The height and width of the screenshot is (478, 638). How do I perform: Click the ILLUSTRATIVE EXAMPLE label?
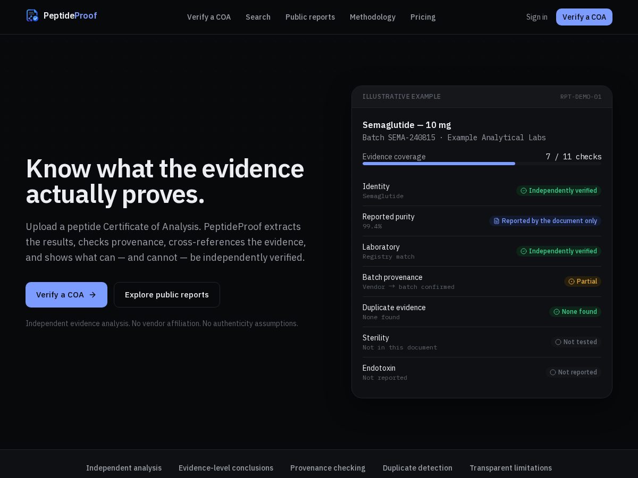pyautogui.click(x=401, y=97)
